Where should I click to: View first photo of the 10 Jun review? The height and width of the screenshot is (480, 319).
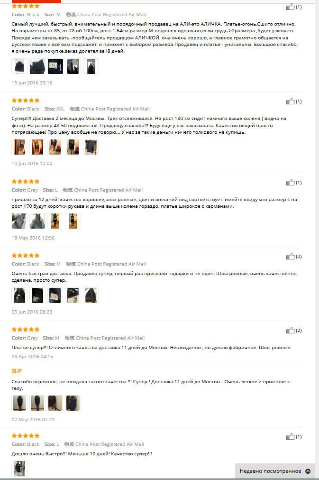19,147
